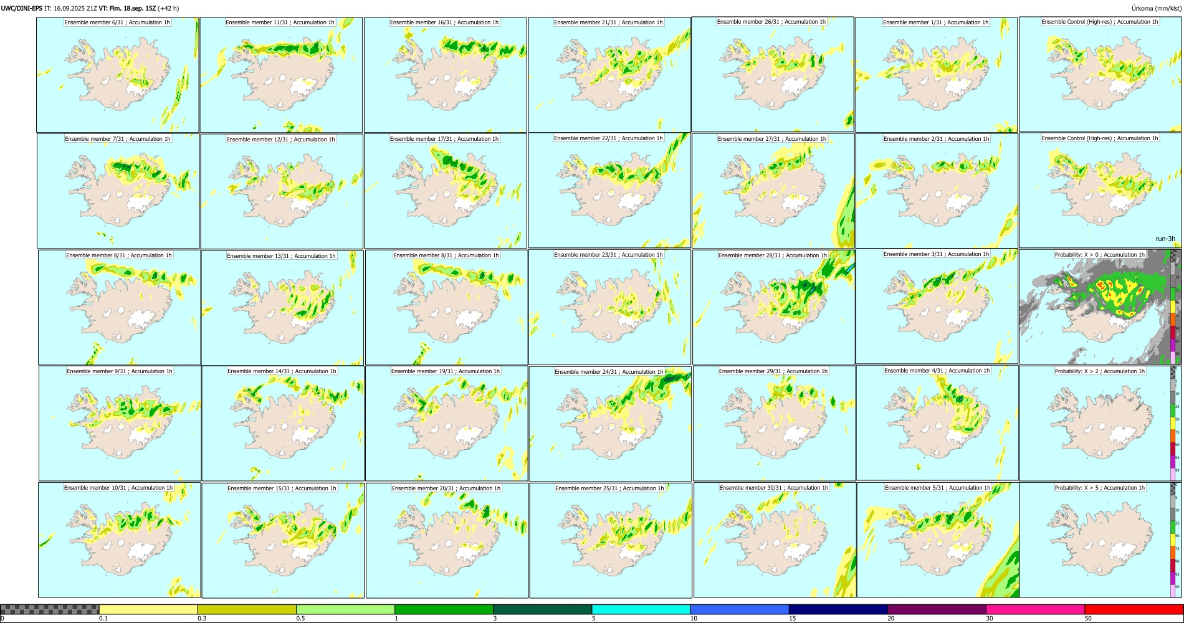Select the Ensemble member 14/31 map
Viewport: 1184px width, 623px height.
(283, 424)
